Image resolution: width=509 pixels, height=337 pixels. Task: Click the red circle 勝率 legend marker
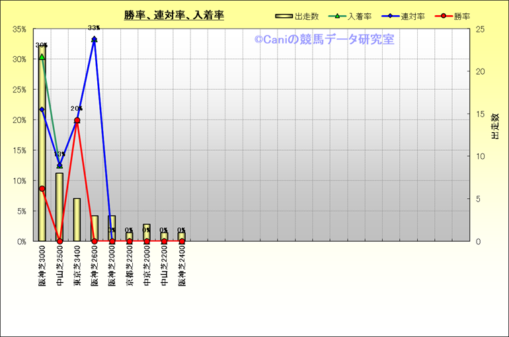442,16
